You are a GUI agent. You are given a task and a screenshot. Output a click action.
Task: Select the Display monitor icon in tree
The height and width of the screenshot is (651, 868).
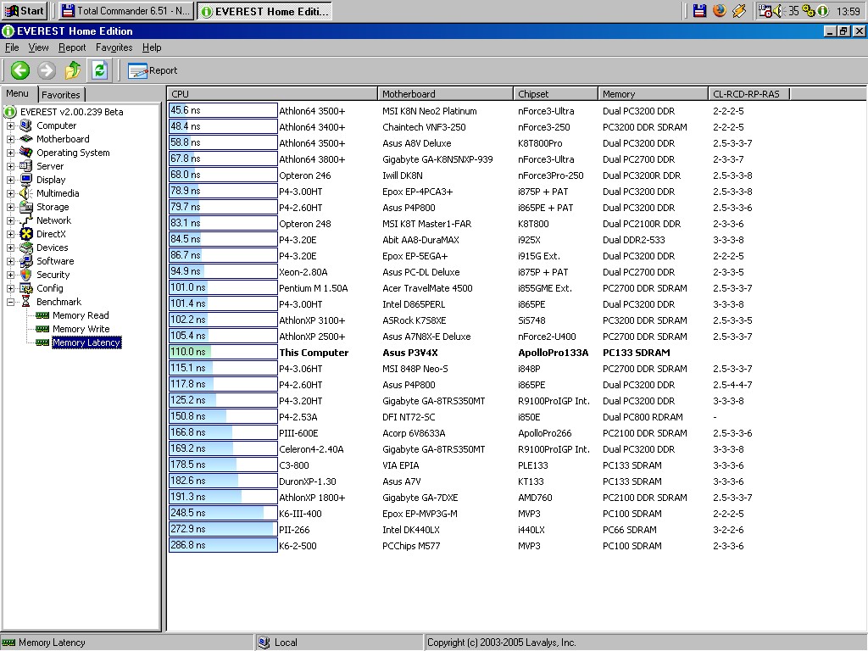pyautogui.click(x=25, y=180)
